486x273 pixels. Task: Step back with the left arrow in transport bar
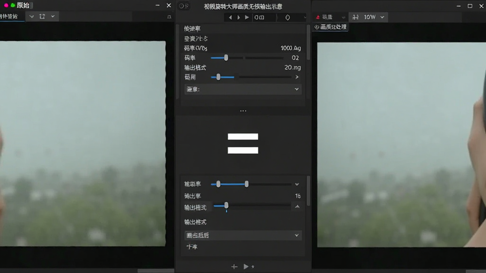[x=230, y=18]
